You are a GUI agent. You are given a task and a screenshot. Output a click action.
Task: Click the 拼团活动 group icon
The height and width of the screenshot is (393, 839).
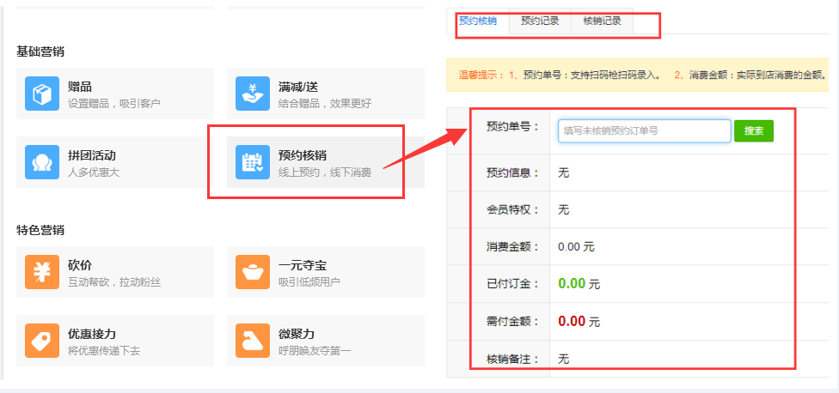(x=42, y=162)
